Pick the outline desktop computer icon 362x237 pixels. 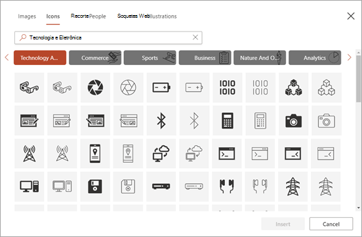pyautogui.click(x=62, y=186)
